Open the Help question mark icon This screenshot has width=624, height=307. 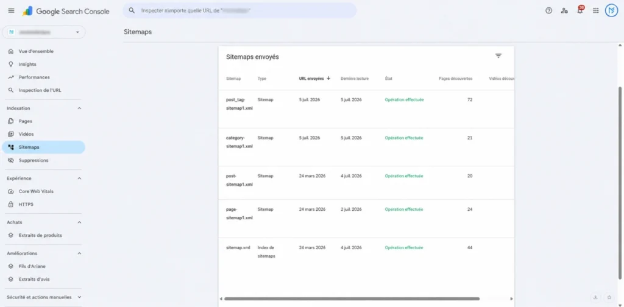click(549, 11)
